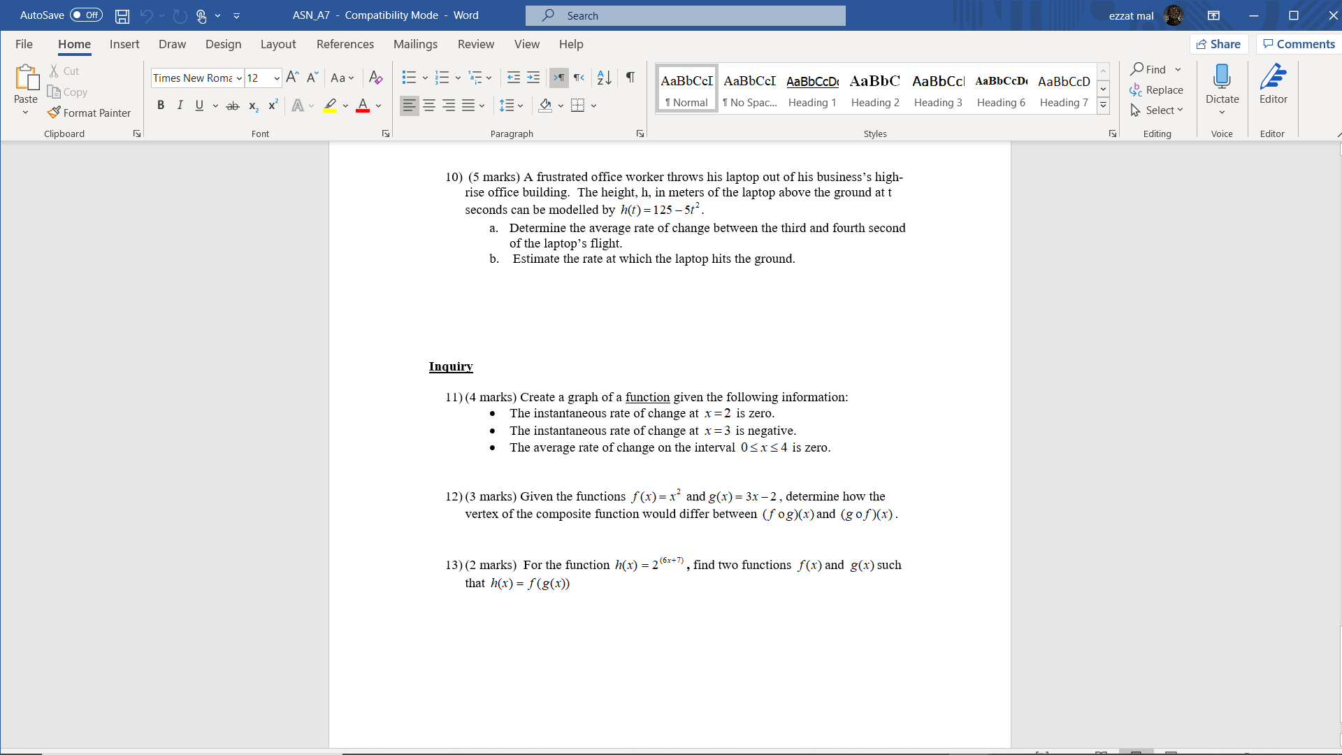Click the Save icon in title bar
This screenshot has width=1342, height=755.
point(122,15)
